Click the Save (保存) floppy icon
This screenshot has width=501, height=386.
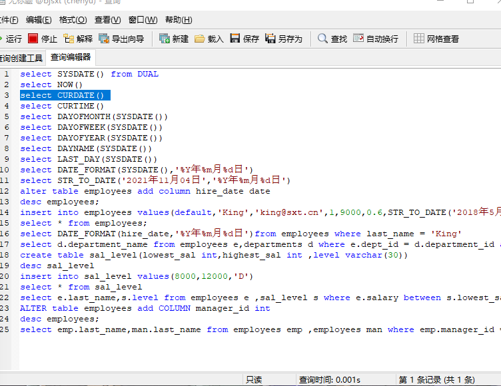pos(235,39)
